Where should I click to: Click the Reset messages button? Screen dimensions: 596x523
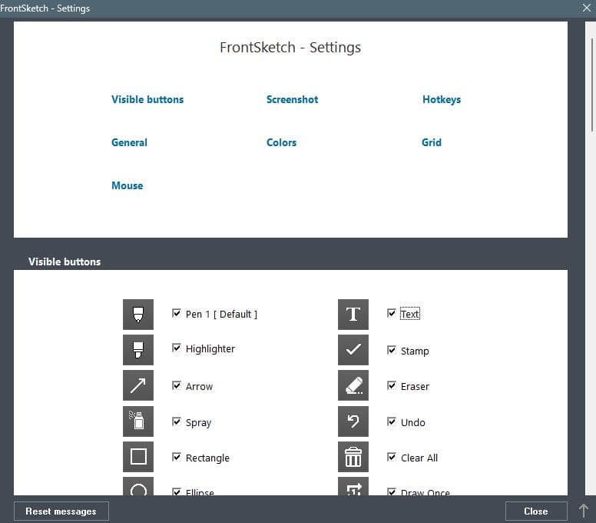click(x=61, y=511)
